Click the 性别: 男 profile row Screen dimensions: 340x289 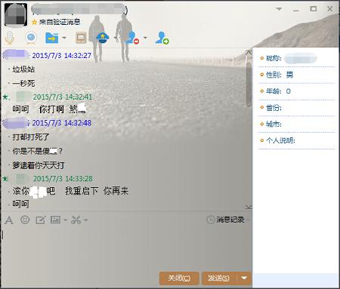tap(297, 75)
